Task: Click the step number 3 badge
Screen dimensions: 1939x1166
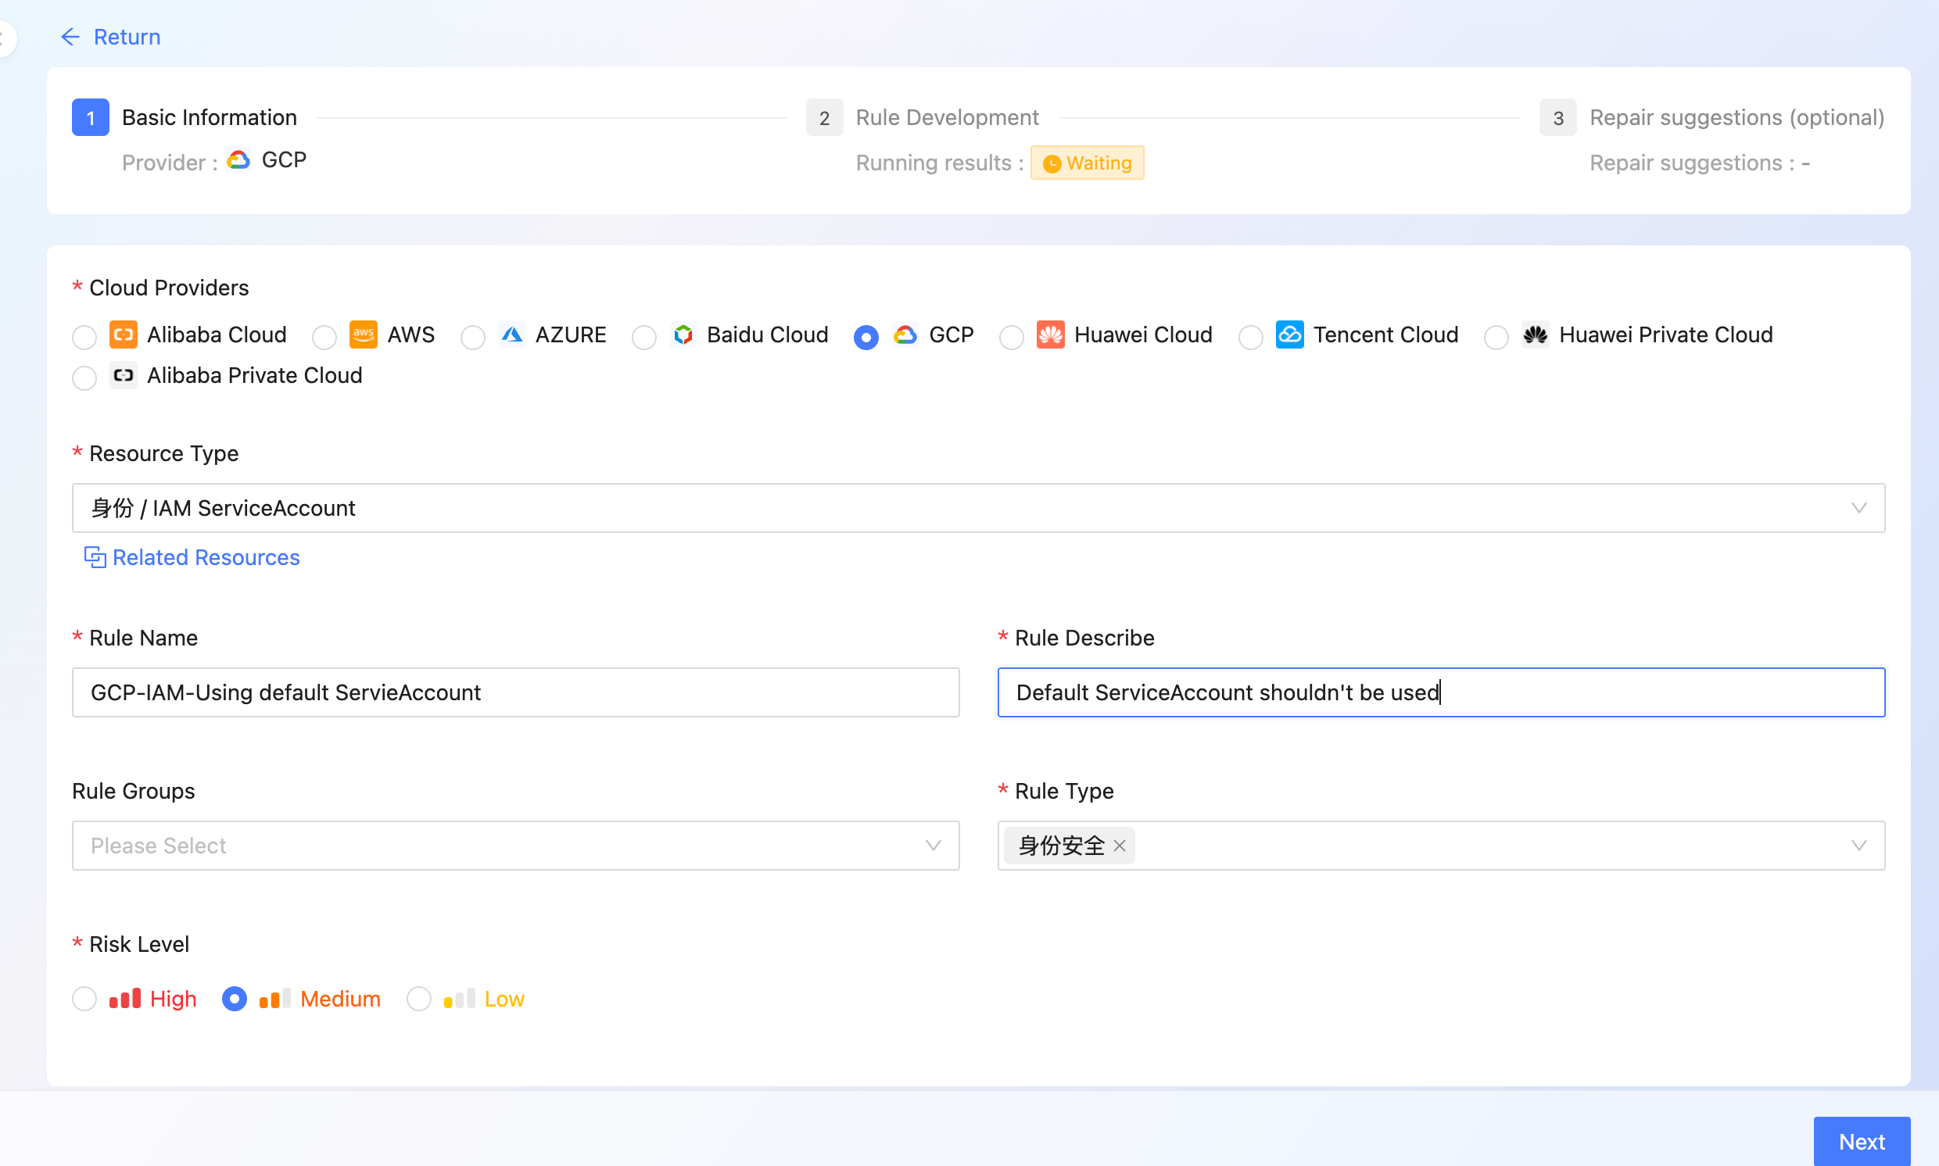Action: (x=1557, y=117)
